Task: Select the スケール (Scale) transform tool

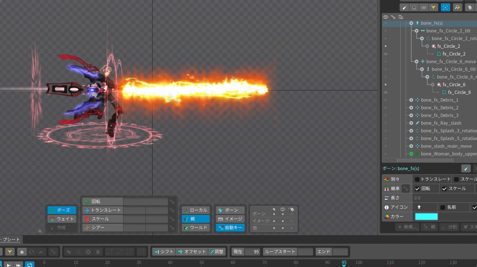Action: coord(103,219)
